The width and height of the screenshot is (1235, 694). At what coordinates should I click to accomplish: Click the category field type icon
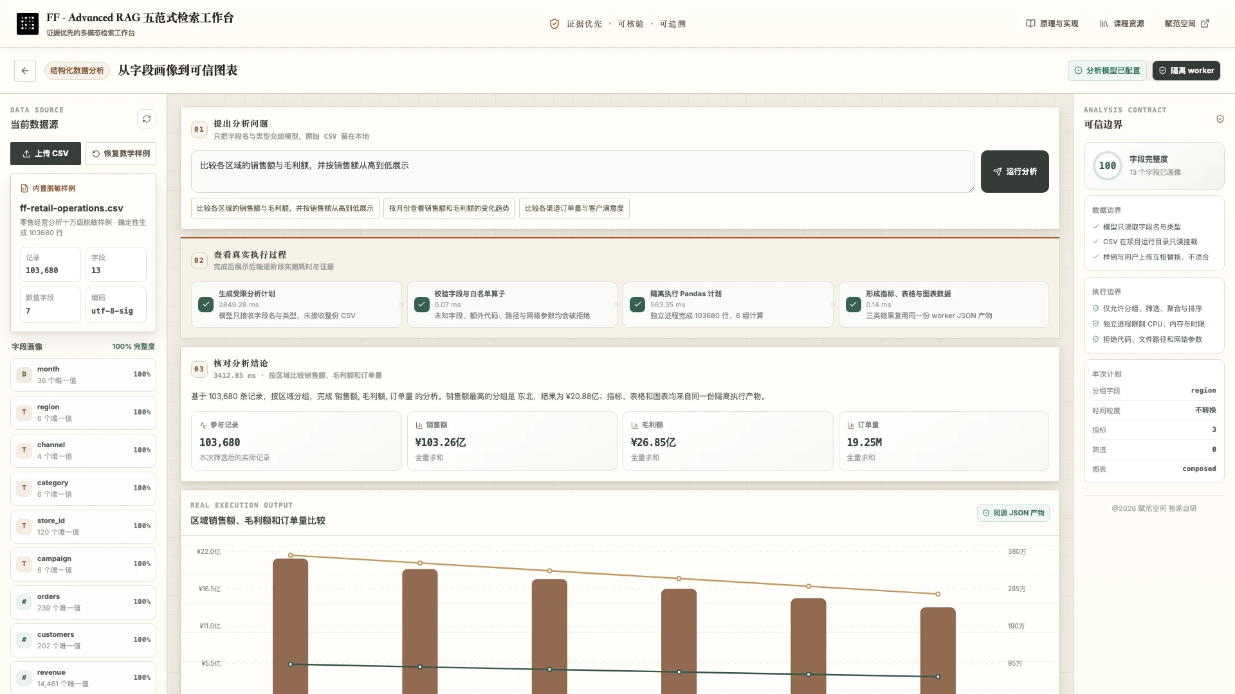24,488
